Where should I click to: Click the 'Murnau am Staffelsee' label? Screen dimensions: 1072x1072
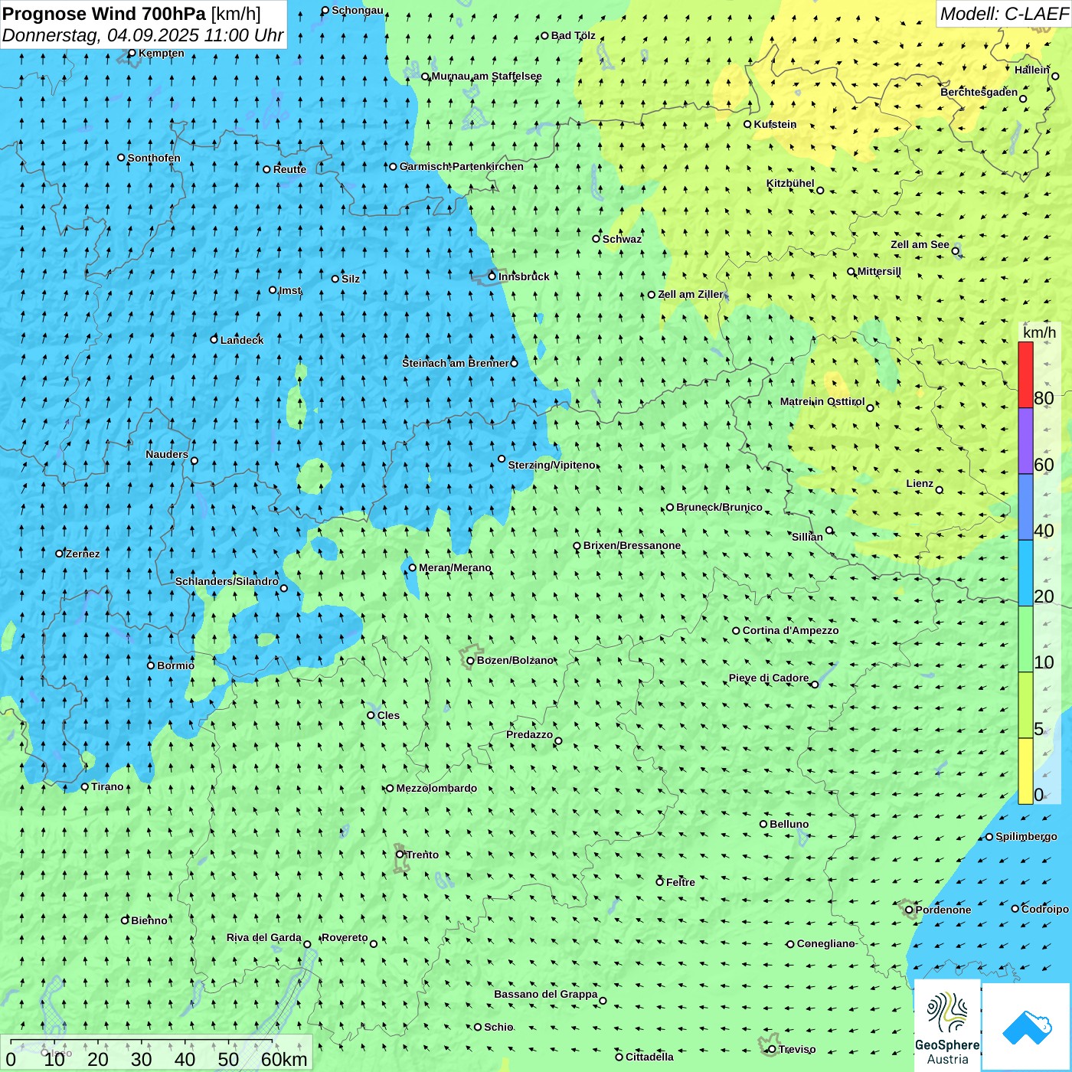pos(486,76)
